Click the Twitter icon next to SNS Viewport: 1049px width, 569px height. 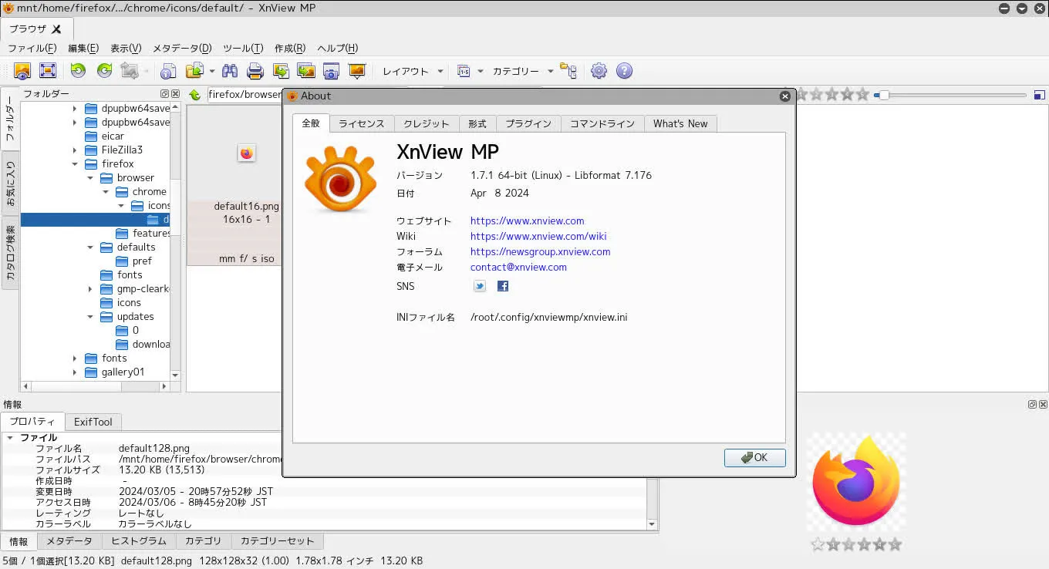(x=480, y=286)
